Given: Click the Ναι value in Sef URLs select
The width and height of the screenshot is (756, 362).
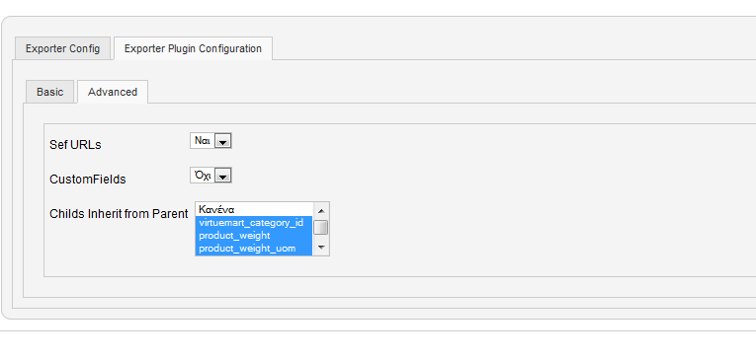Looking at the screenshot, I should tap(202, 141).
